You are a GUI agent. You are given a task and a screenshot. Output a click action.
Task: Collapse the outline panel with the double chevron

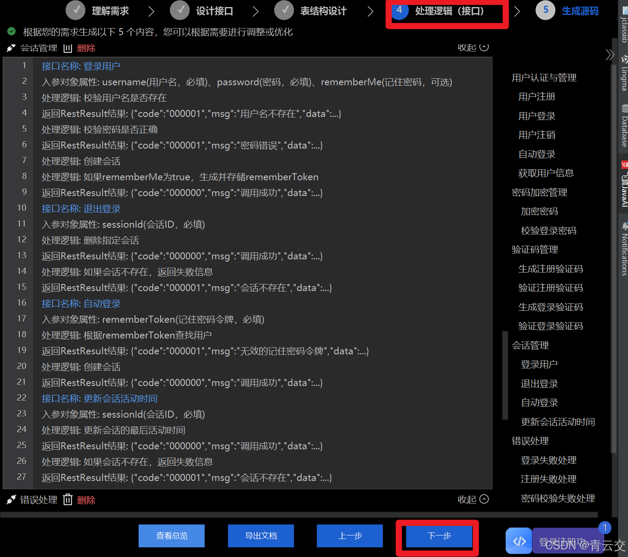(x=610, y=55)
